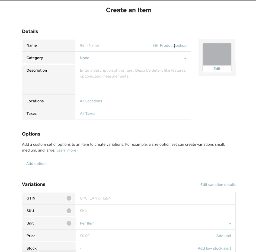Click Add options link
Viewport: 256px width, 252px height.
pos(37,164)
